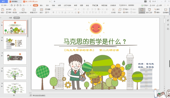Expand the Layout (版式) dropdown
The width and height of the screenshot is (170, 98).
point(41,12)
